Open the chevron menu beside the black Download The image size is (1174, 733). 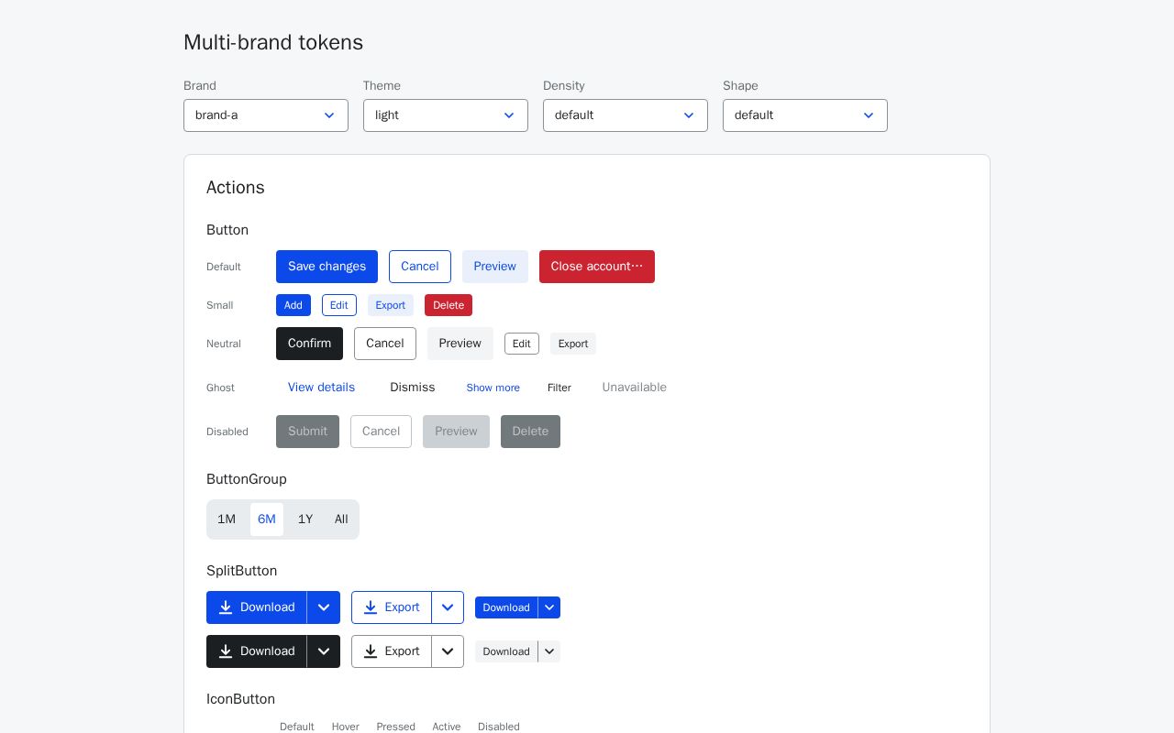324,651
